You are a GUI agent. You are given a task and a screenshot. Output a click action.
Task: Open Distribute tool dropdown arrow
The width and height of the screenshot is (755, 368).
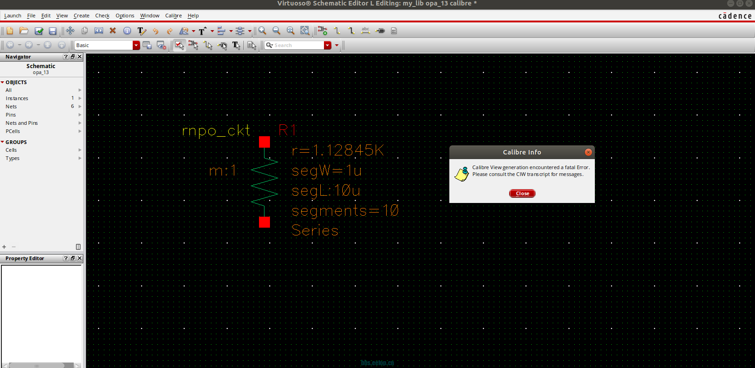coord(250,31)
